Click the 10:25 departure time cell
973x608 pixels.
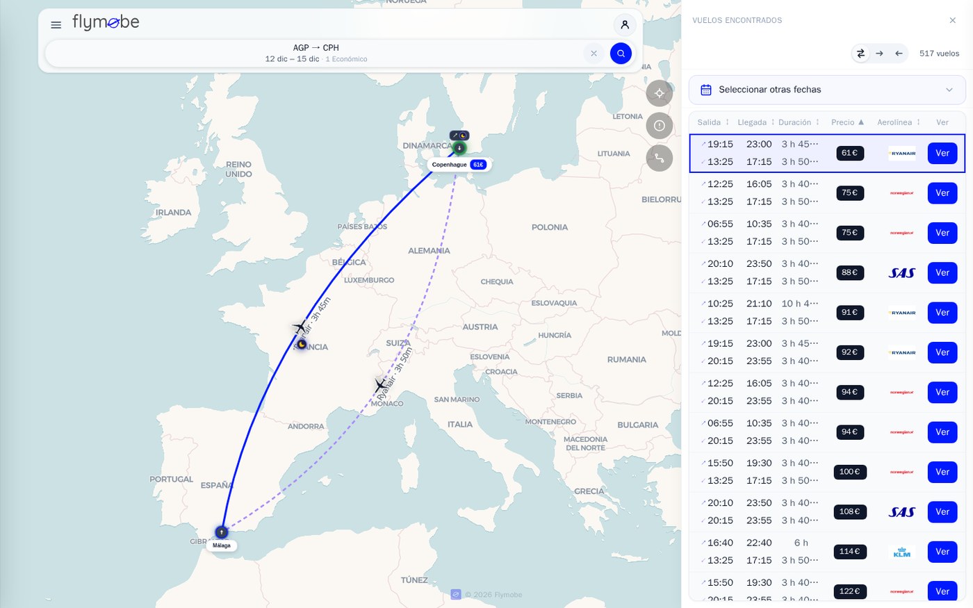pyautogui.click(x=720, y=304)
